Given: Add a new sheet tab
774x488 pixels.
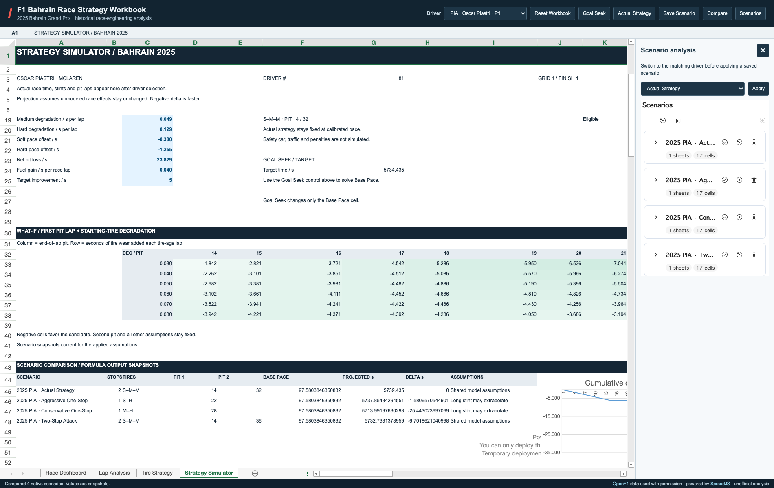Looking at the screenshot, I should (x=255, y=473).
